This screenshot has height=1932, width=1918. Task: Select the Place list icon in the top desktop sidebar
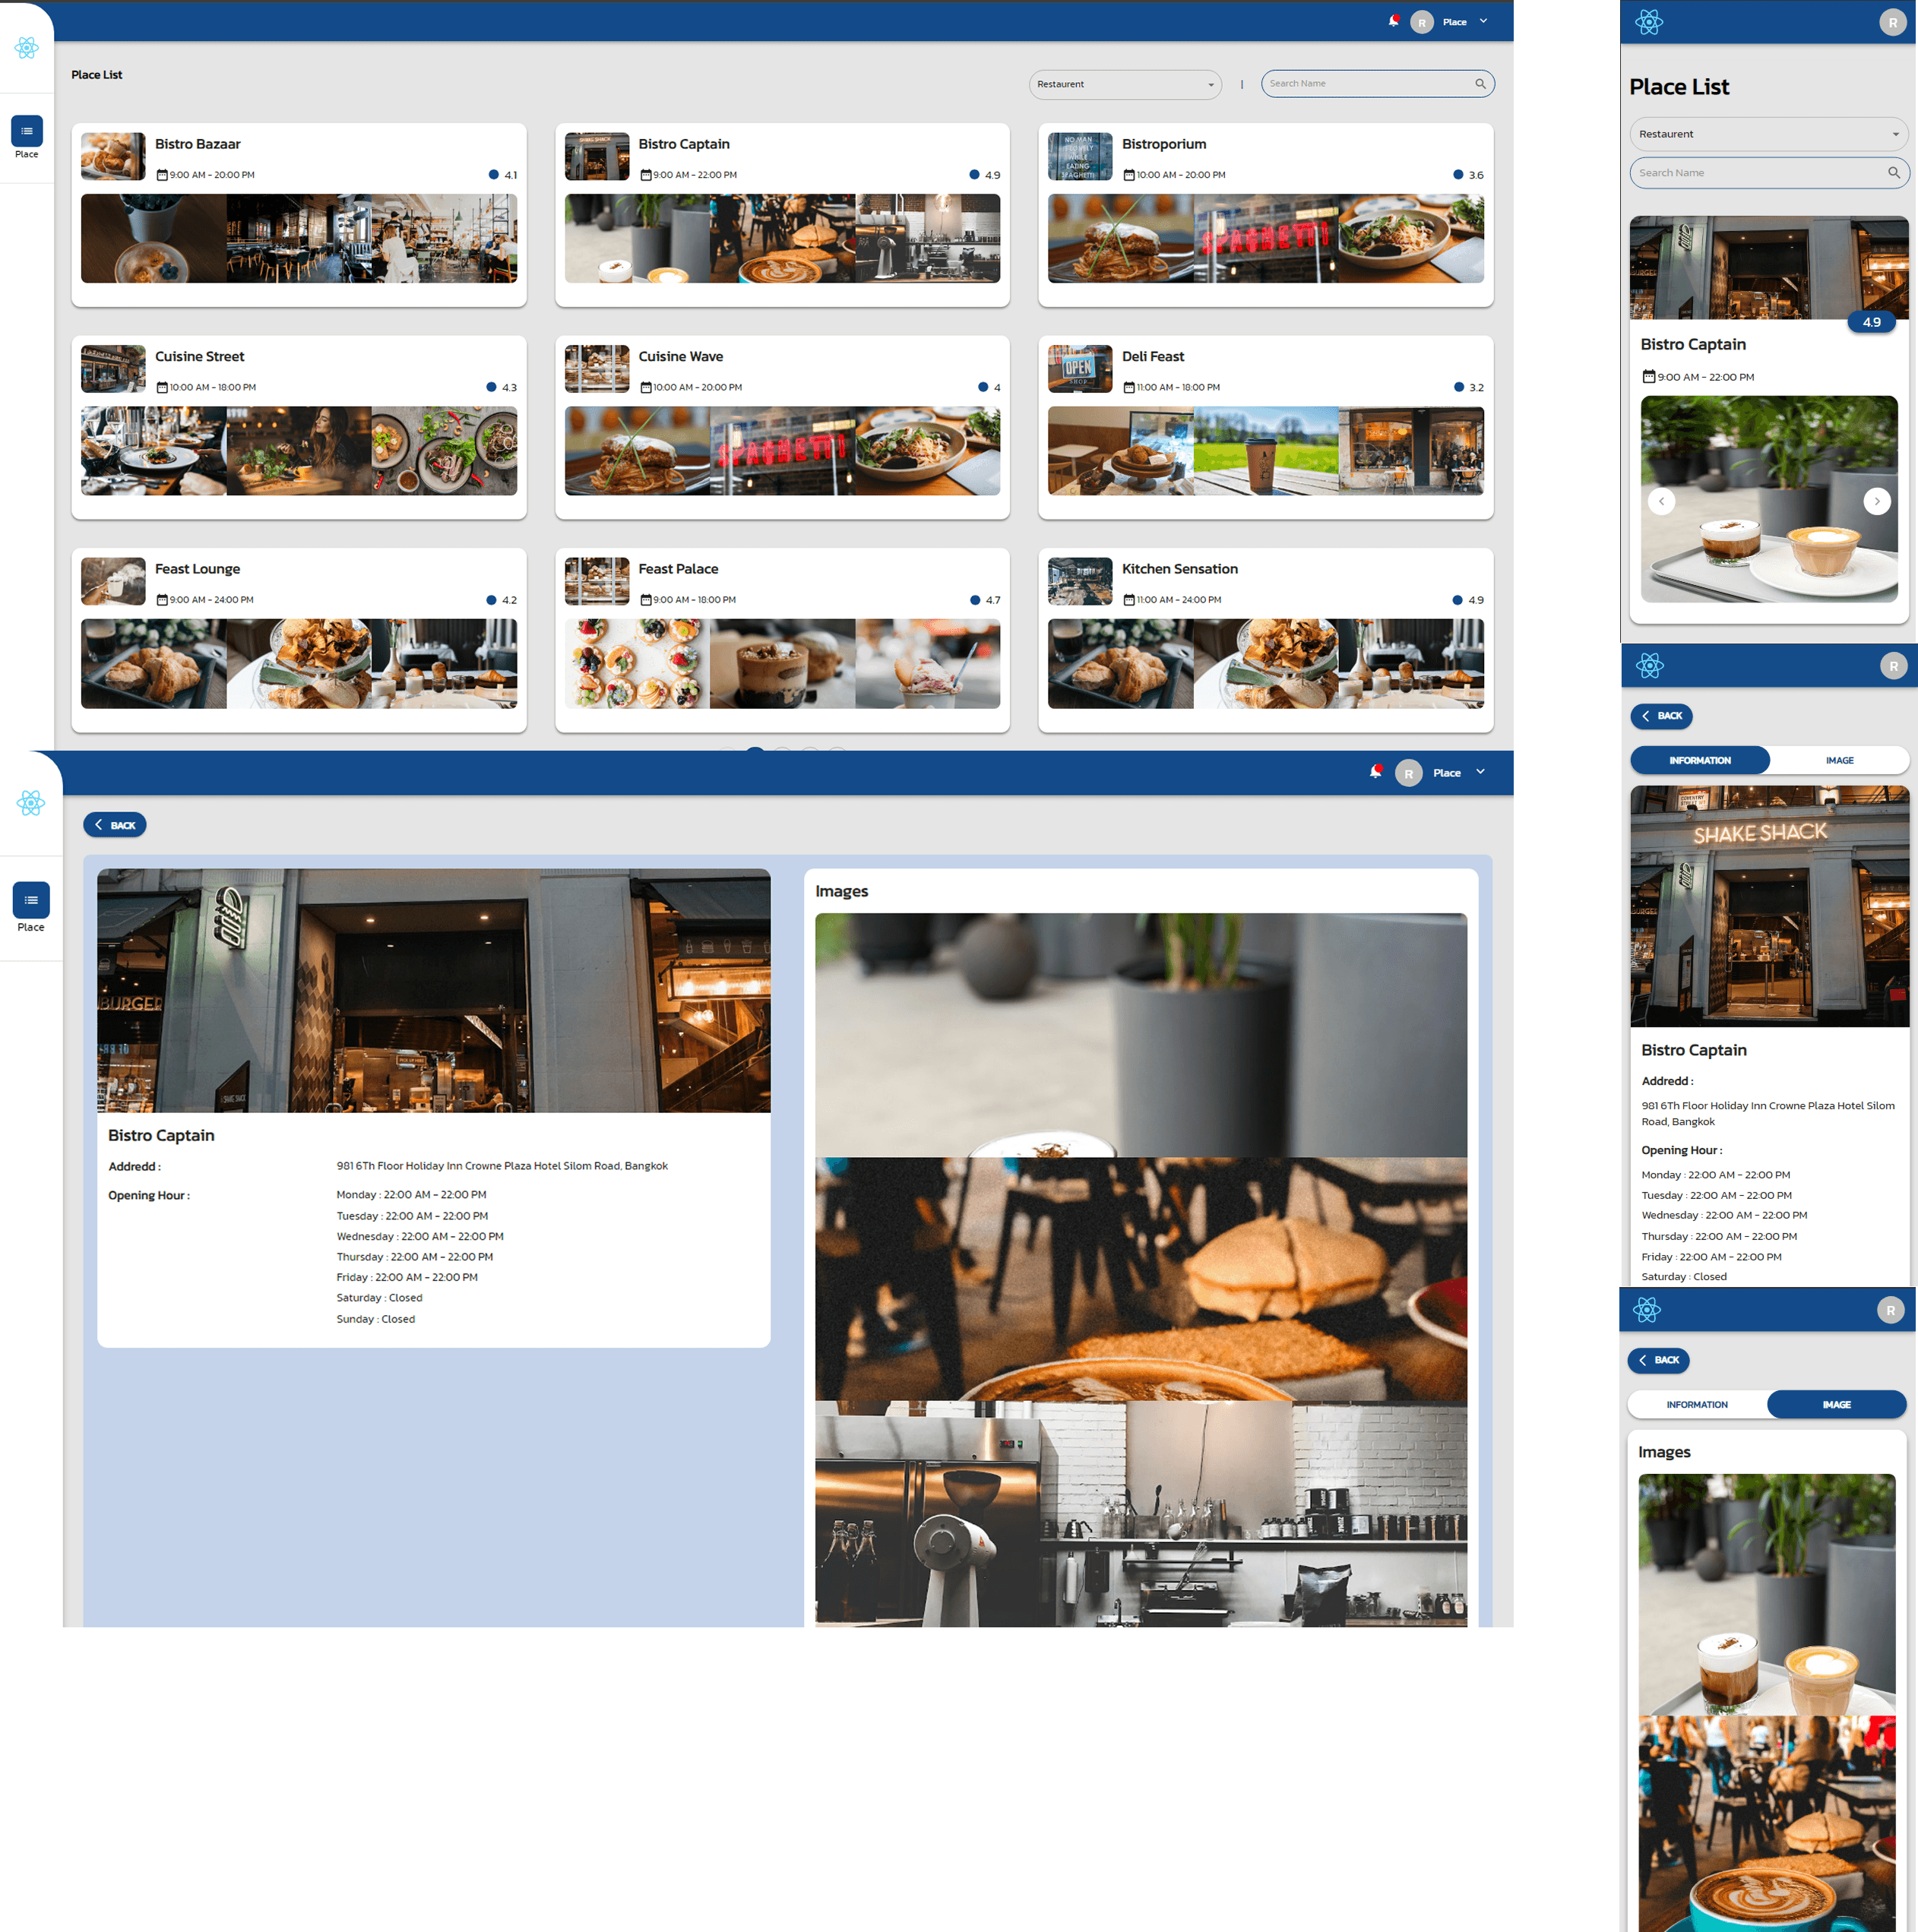click(x=27, y=131)
